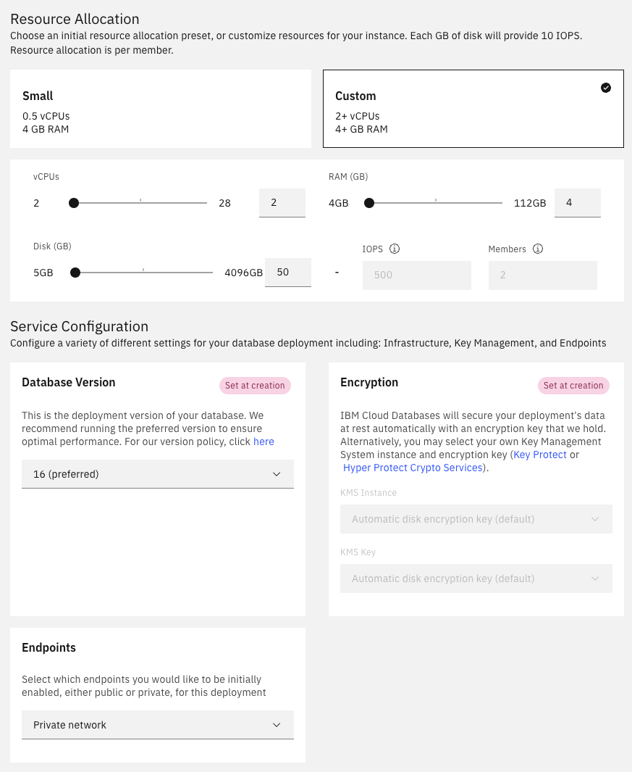Click the vCPUs slider handle
632x772 pixels.
(73, 203)
